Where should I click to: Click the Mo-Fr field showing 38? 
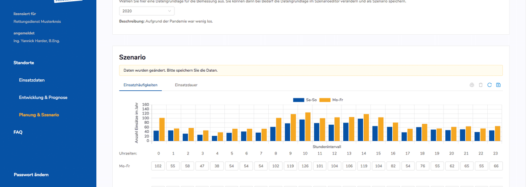coord(217,166)
